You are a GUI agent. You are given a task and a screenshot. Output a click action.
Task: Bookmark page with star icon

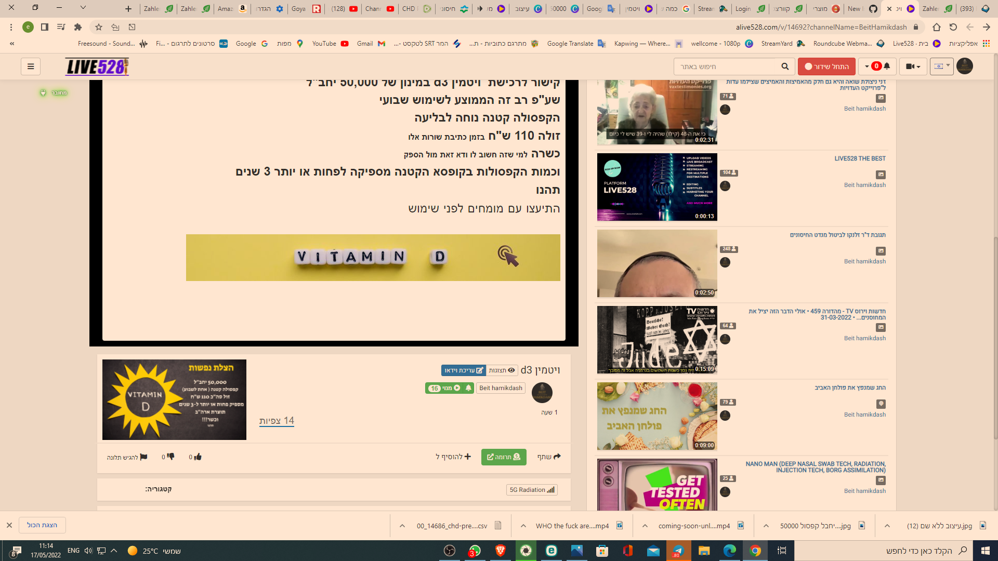pyautogui.click(x=99, y=27)
